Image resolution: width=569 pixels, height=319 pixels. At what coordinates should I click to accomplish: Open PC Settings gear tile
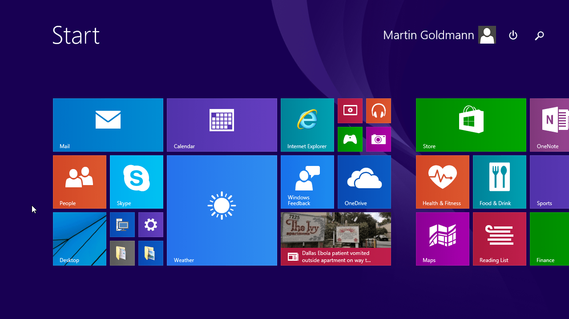(150, 225)
